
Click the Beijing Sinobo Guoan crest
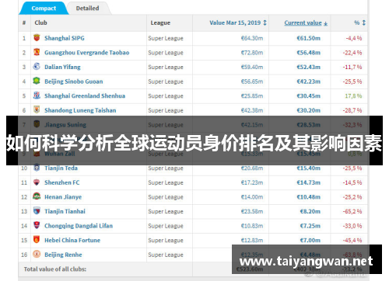click(x=37, y=81)
